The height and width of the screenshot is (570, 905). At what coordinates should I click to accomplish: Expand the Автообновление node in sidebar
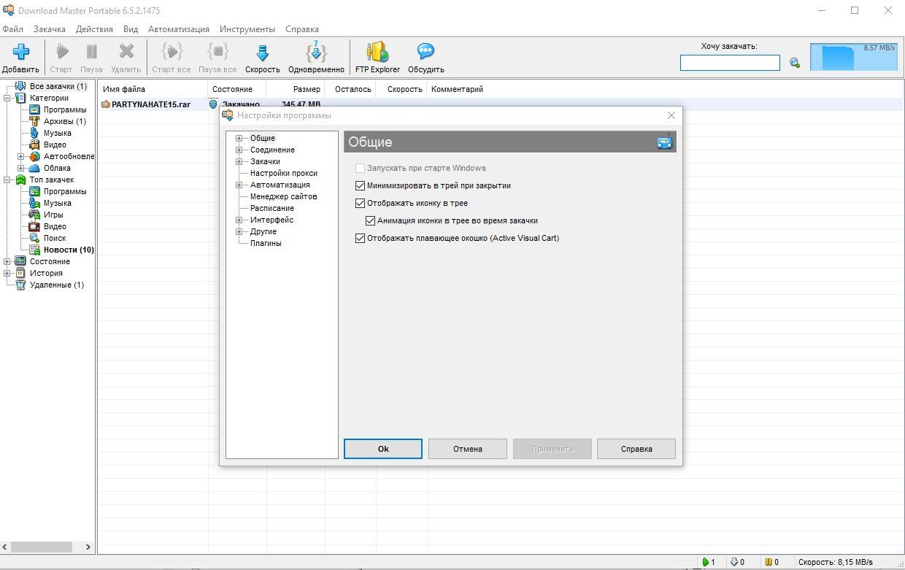20,156
